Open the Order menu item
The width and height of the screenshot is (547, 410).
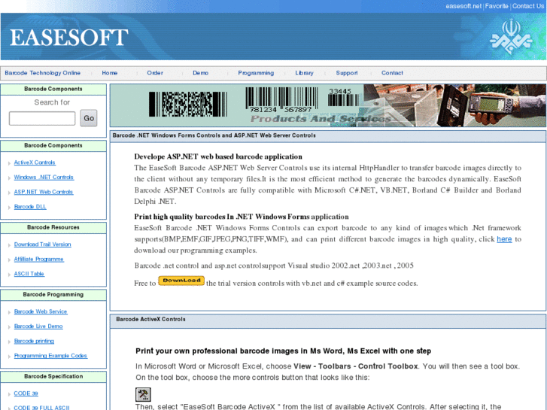[155, 73]
